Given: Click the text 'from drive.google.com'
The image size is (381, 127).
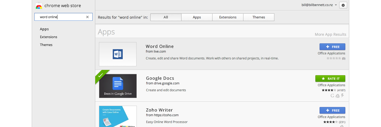Looking at the screenshot, I should 163,83.
